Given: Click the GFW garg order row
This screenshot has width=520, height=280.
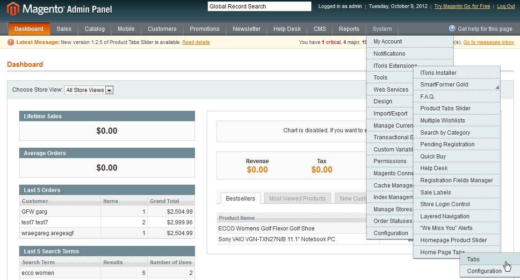Looking at the screenshot, I should point(107,211).
